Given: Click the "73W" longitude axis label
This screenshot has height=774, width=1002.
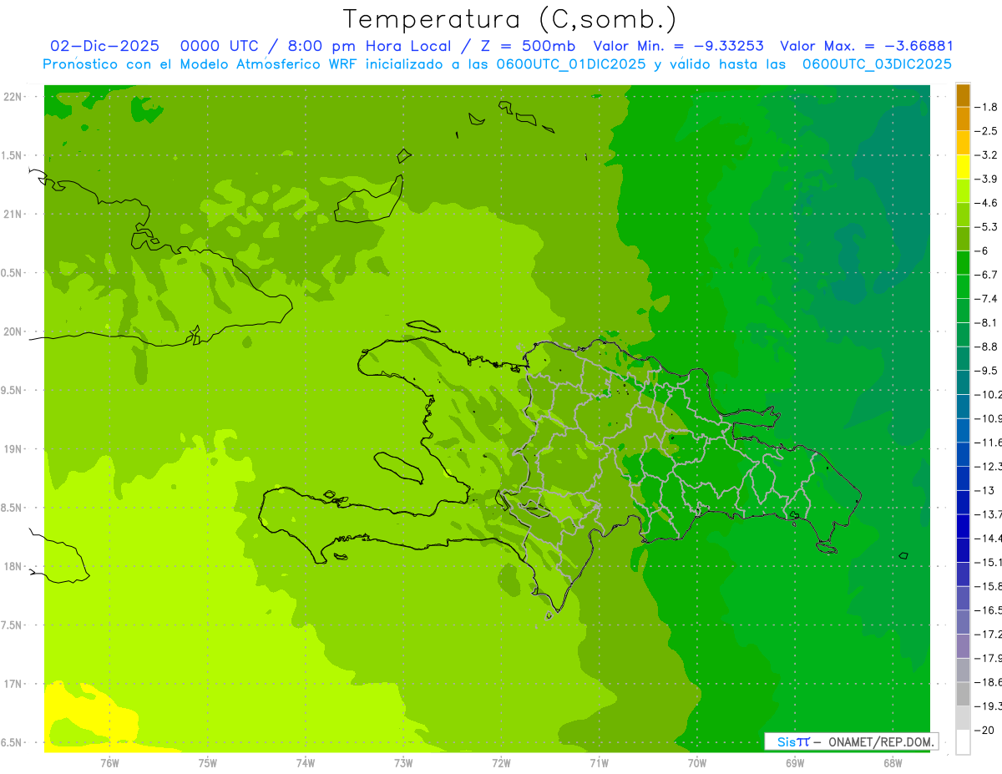Looking at the screenshot, I should (x=403, y=762).
